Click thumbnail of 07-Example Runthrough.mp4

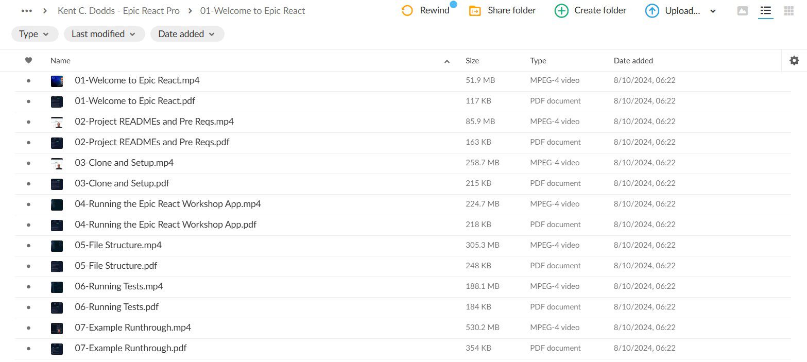57,328
